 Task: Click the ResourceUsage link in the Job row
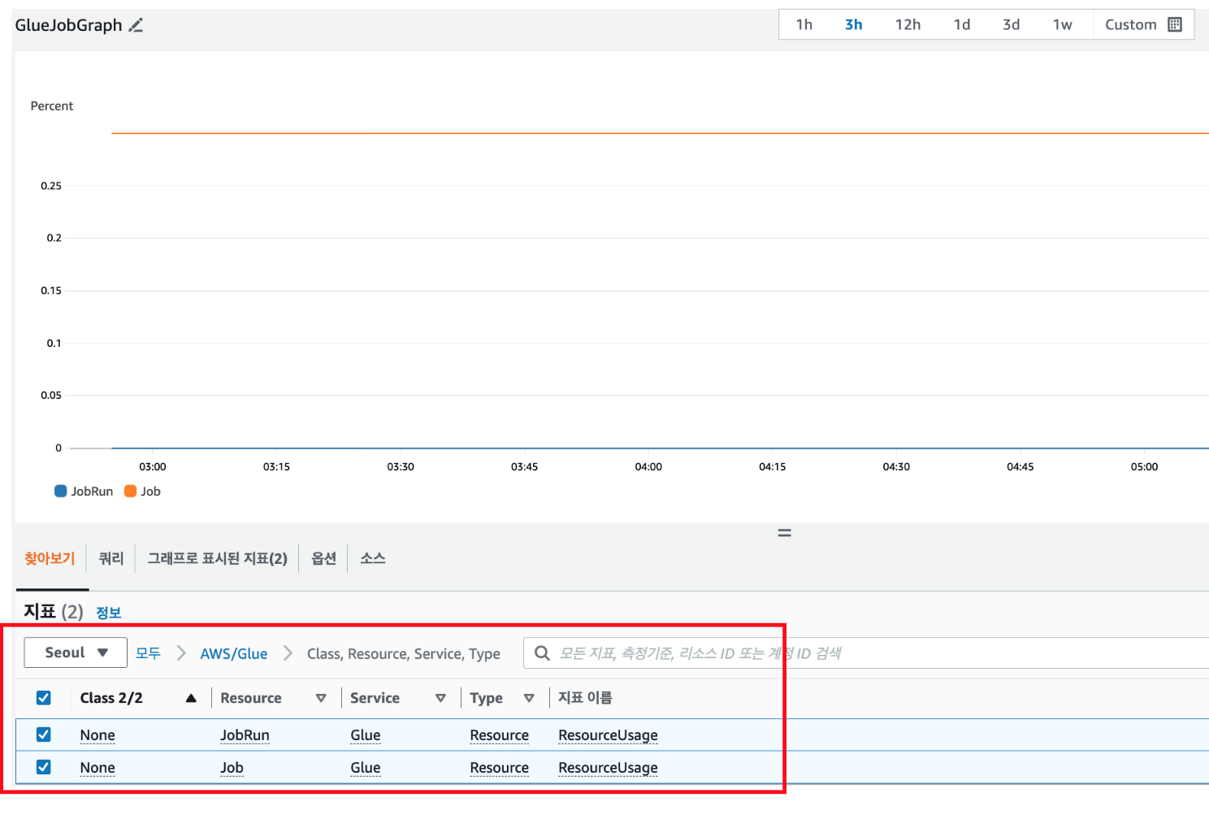click(607, 767)
